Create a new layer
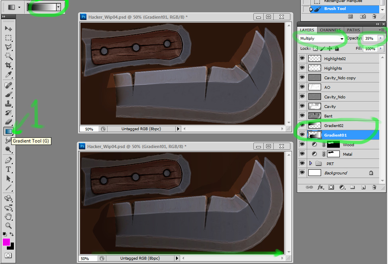This screenshot has height=264, width=388. tap(363, 187)
